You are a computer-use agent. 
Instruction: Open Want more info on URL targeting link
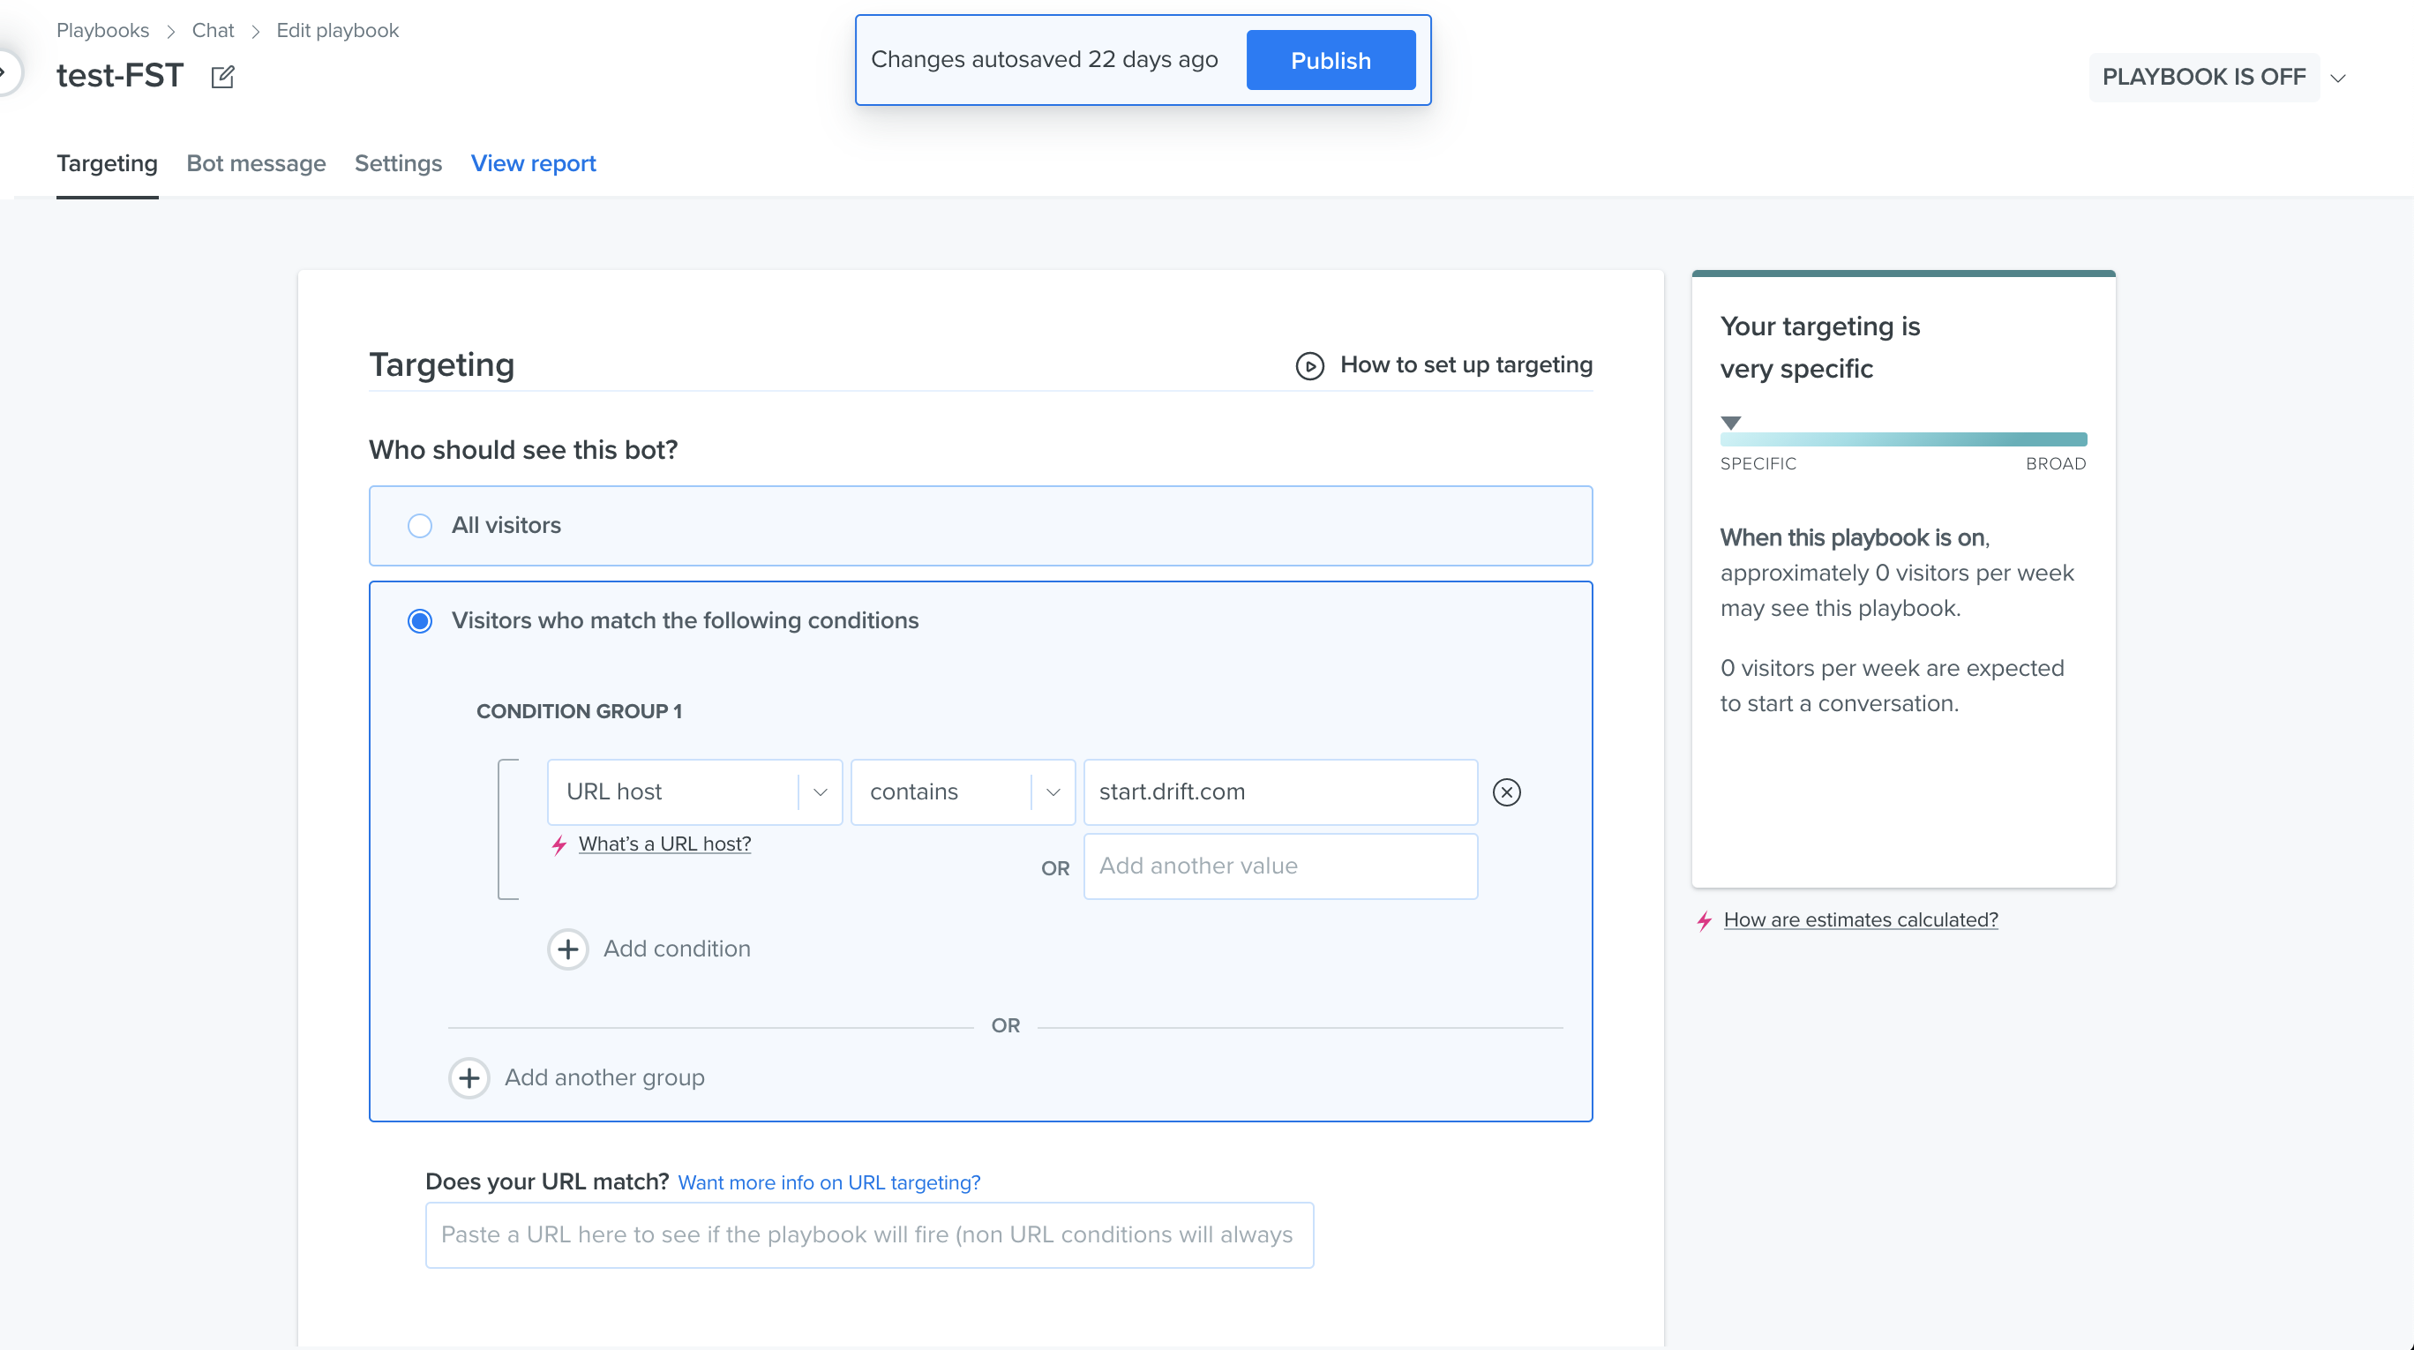point(828,1183)
